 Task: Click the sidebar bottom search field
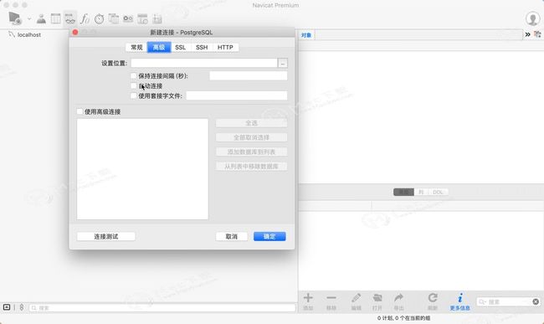162,308
